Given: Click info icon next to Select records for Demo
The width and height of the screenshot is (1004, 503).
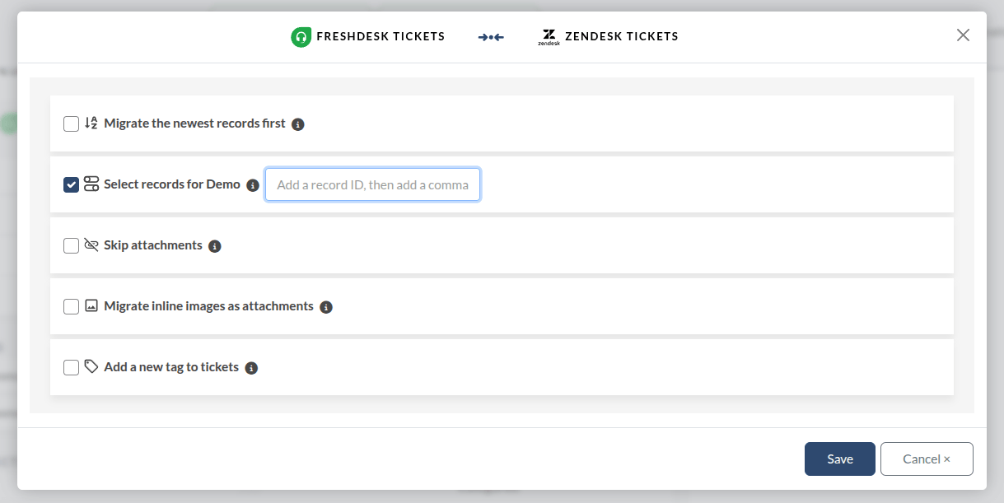Looking at the screenshot, I should pos(253,185).
